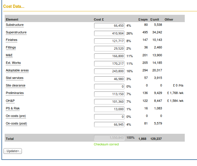Image resolution: width=197 pixels, height=166 pixels.
Task: Click the 129,237 total per-unit value
Action: point(156,139)
